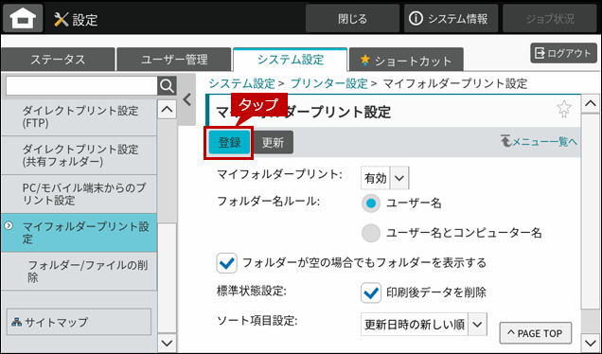Switch to ユーザー管理 tab
The image size is (602, 354).
(x=174, y=60)
